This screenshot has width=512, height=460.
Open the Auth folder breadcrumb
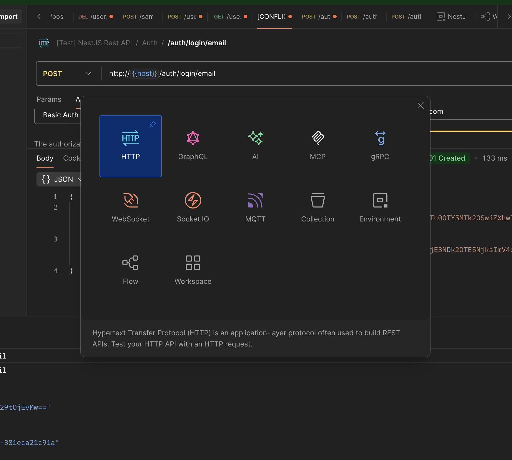click(x=150, y=43)
